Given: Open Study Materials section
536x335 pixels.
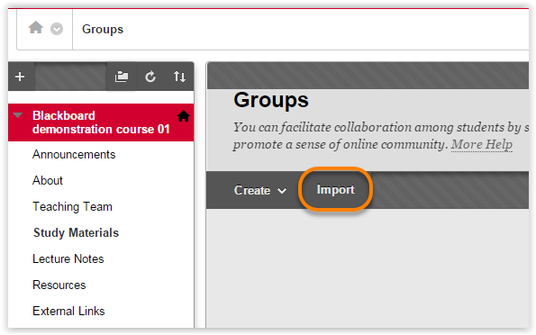Looking at the screenshot, I should coord(76,233).
